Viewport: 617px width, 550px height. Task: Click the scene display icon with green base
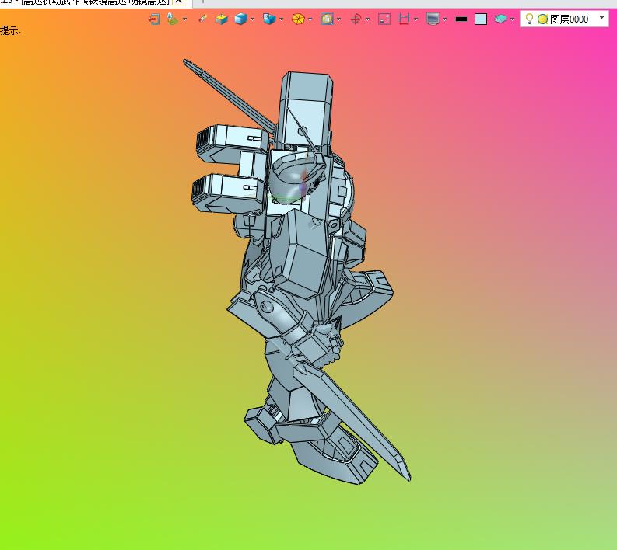pos(173,19)
